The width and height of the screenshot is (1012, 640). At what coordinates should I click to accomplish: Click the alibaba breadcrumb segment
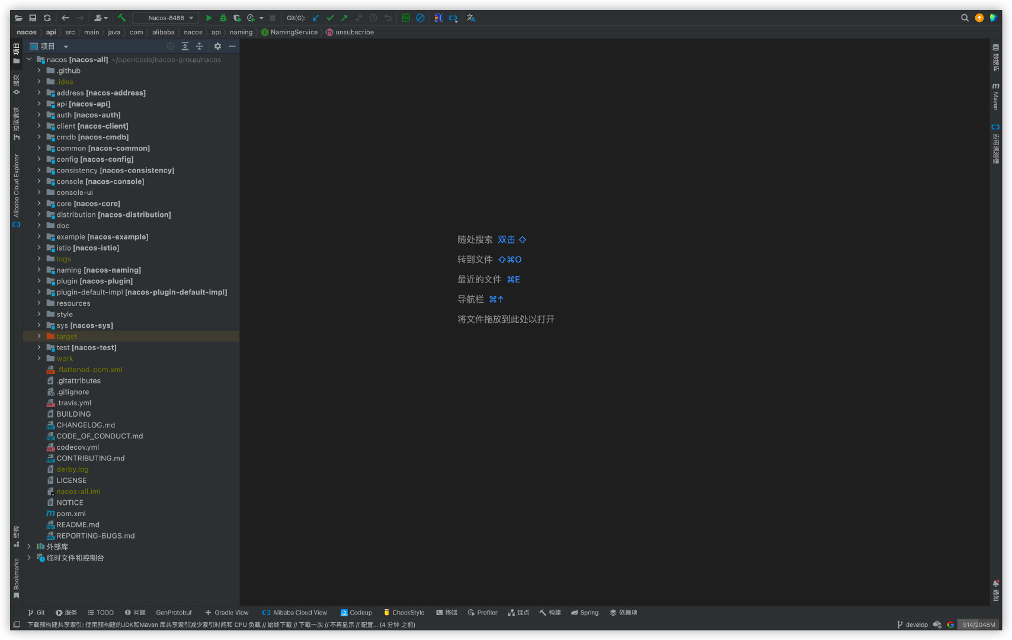point(163,32)
